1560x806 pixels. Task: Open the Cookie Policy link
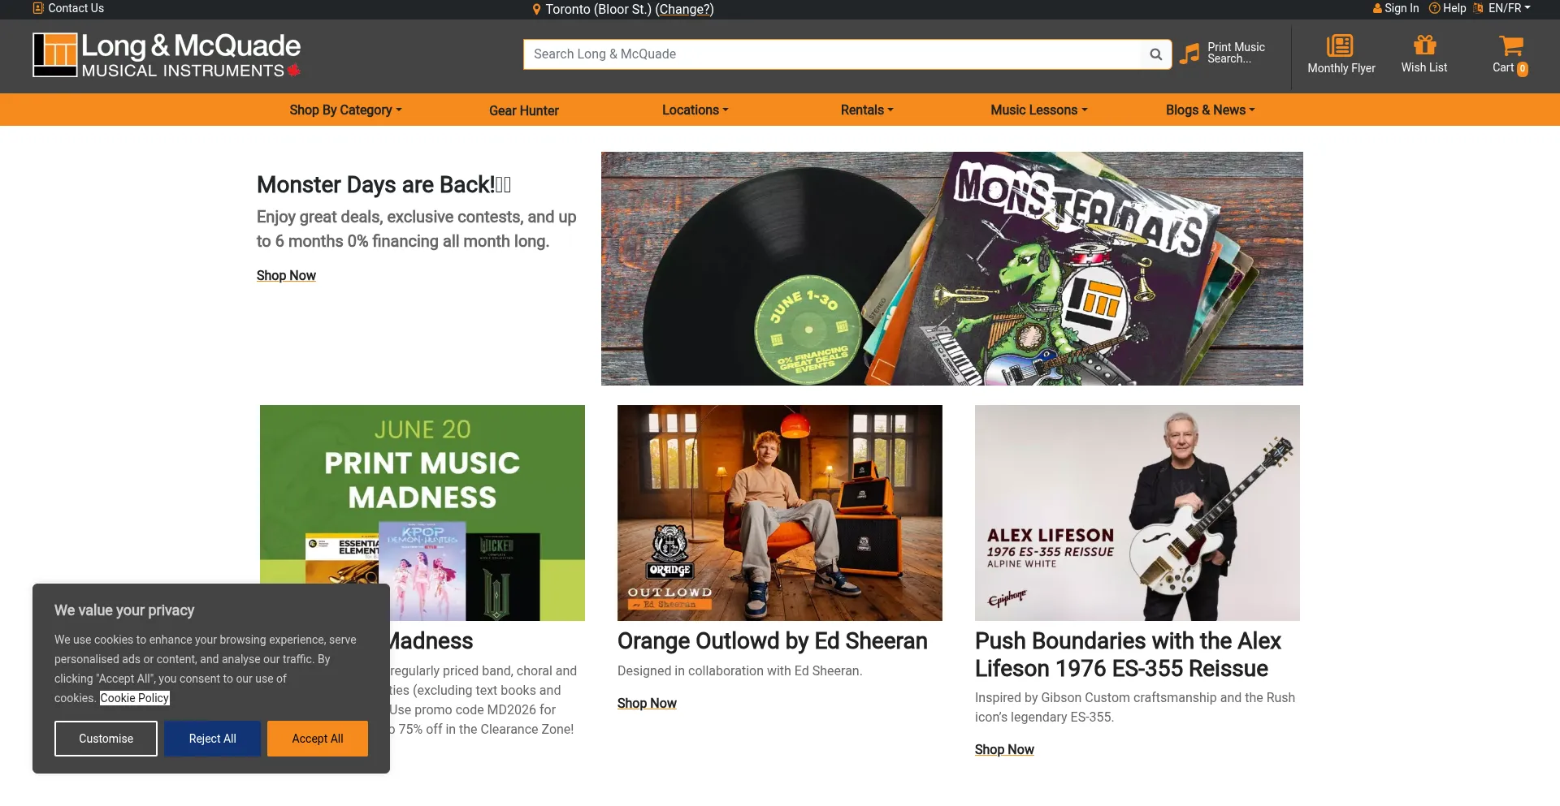(135, 698)
